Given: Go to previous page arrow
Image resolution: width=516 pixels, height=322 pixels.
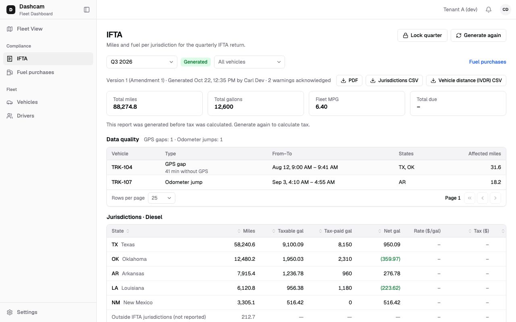Looking at the screenshot, I should [x=483, y=198].
